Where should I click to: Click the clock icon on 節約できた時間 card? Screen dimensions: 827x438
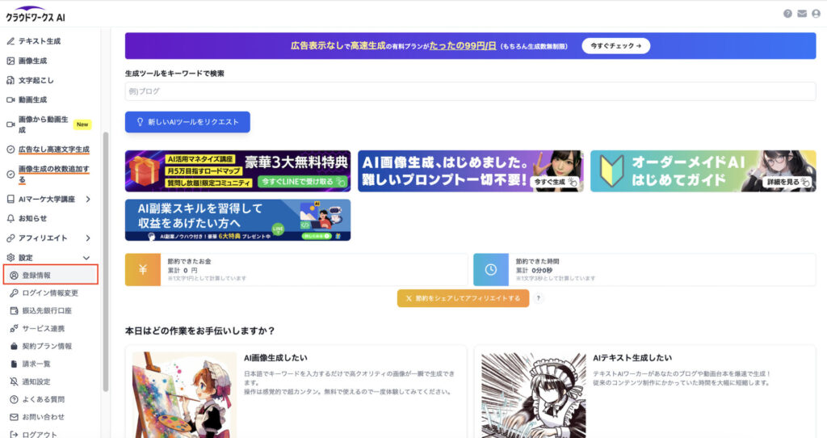[491, 270]
